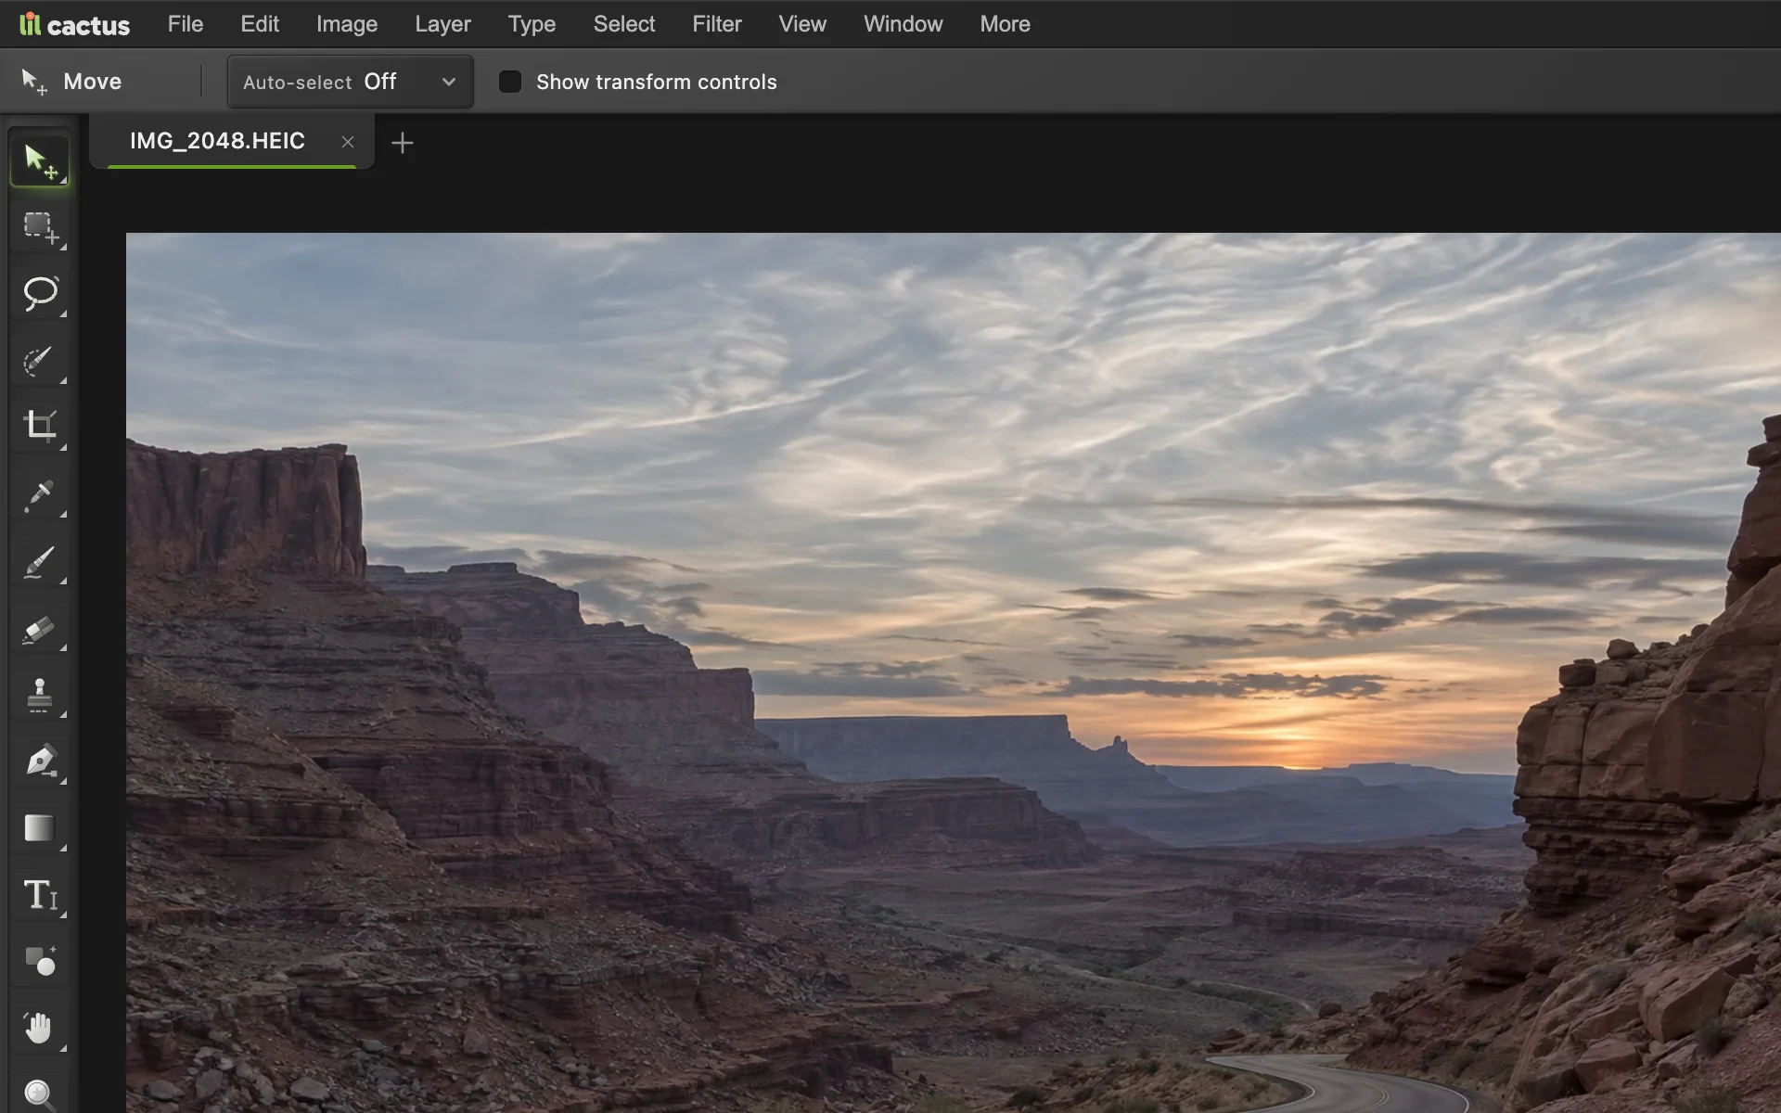
Task: Select the Type text tool
Action: [40, 895]
